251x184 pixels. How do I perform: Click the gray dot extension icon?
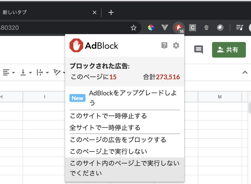click(x=206, y=28)
